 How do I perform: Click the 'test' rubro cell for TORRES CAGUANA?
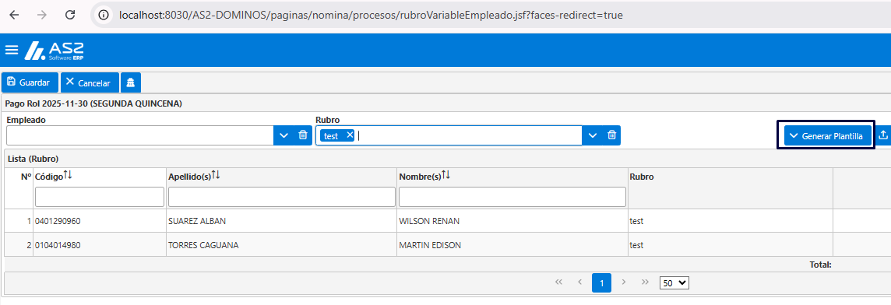(731, 245)
